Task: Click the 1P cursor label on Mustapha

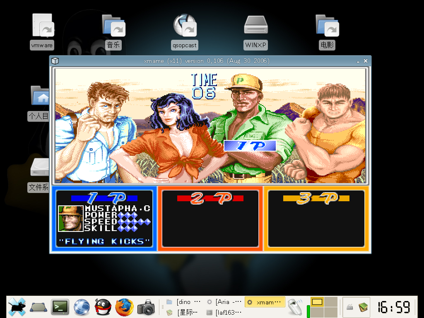Action: tap(250, 145)
